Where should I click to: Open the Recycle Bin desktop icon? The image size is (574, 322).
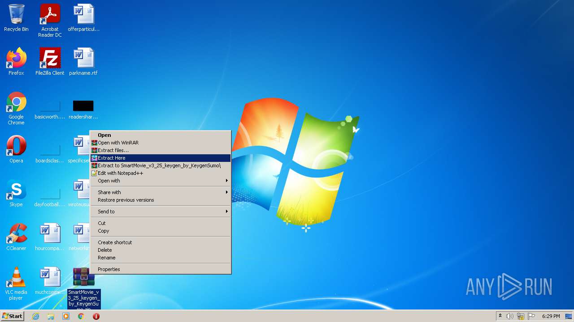tap(16, 18)
